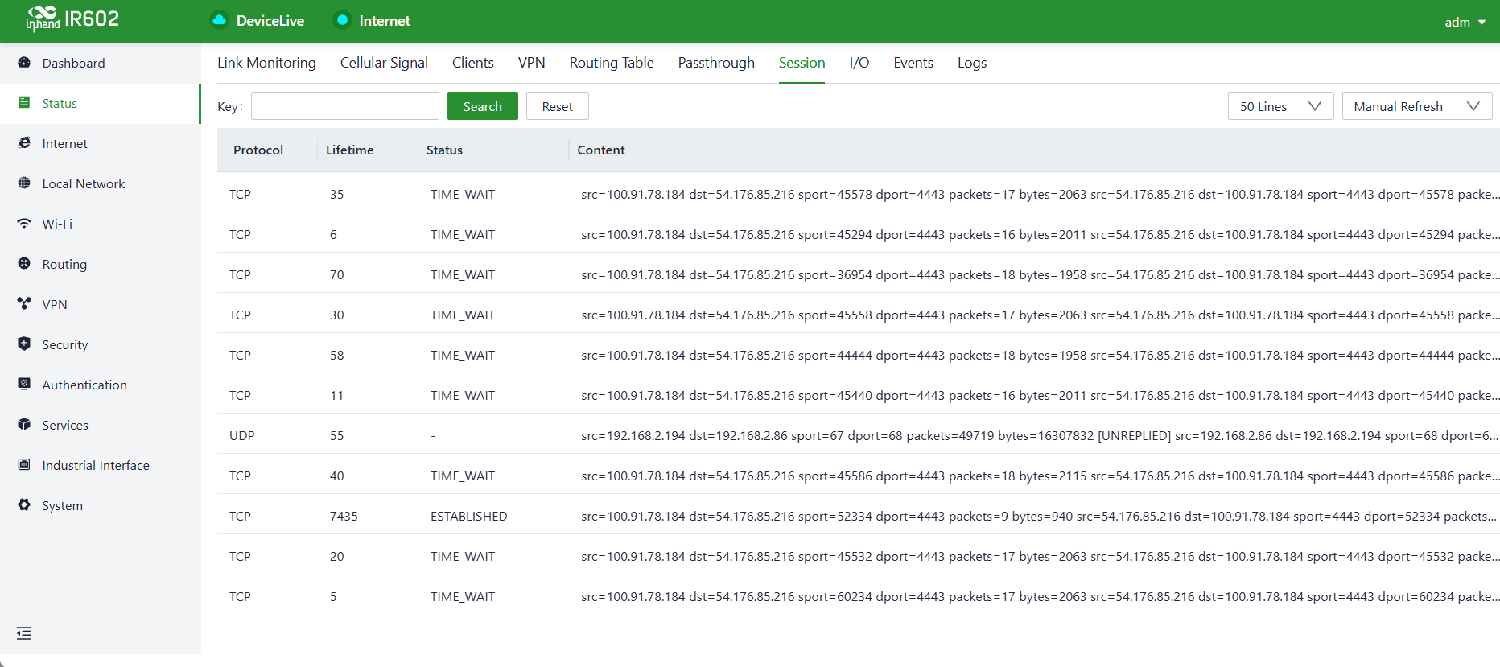The height and width of the screenshot is (667, 1500).
Task: Click the Content column header
Action: coord(601,150)
